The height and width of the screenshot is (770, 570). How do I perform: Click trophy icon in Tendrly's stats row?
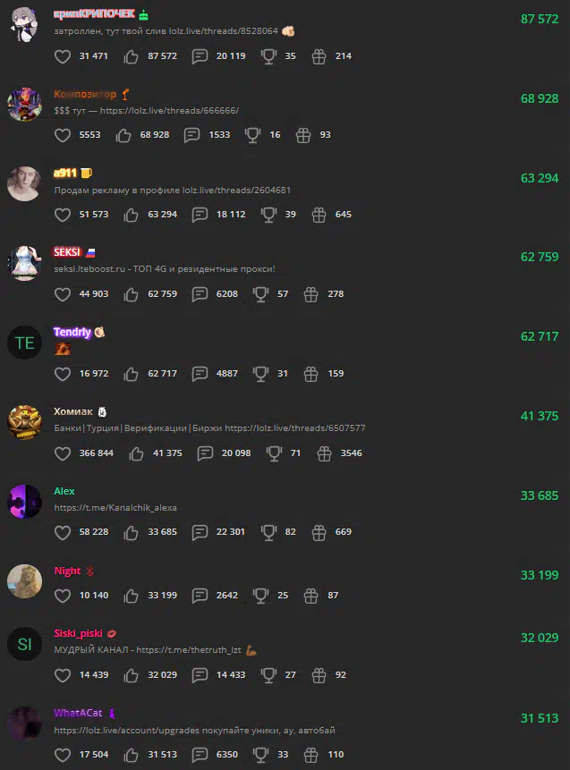260,374
